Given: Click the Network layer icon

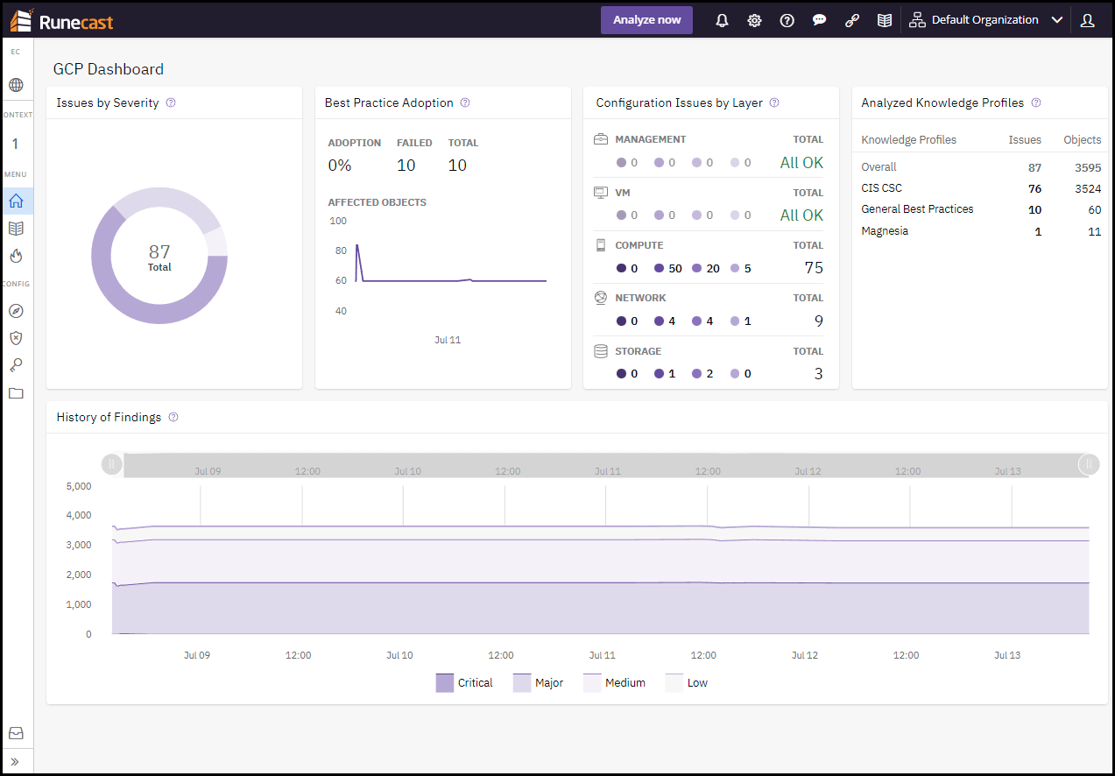Looking at the screenshot, I should 601,298.
